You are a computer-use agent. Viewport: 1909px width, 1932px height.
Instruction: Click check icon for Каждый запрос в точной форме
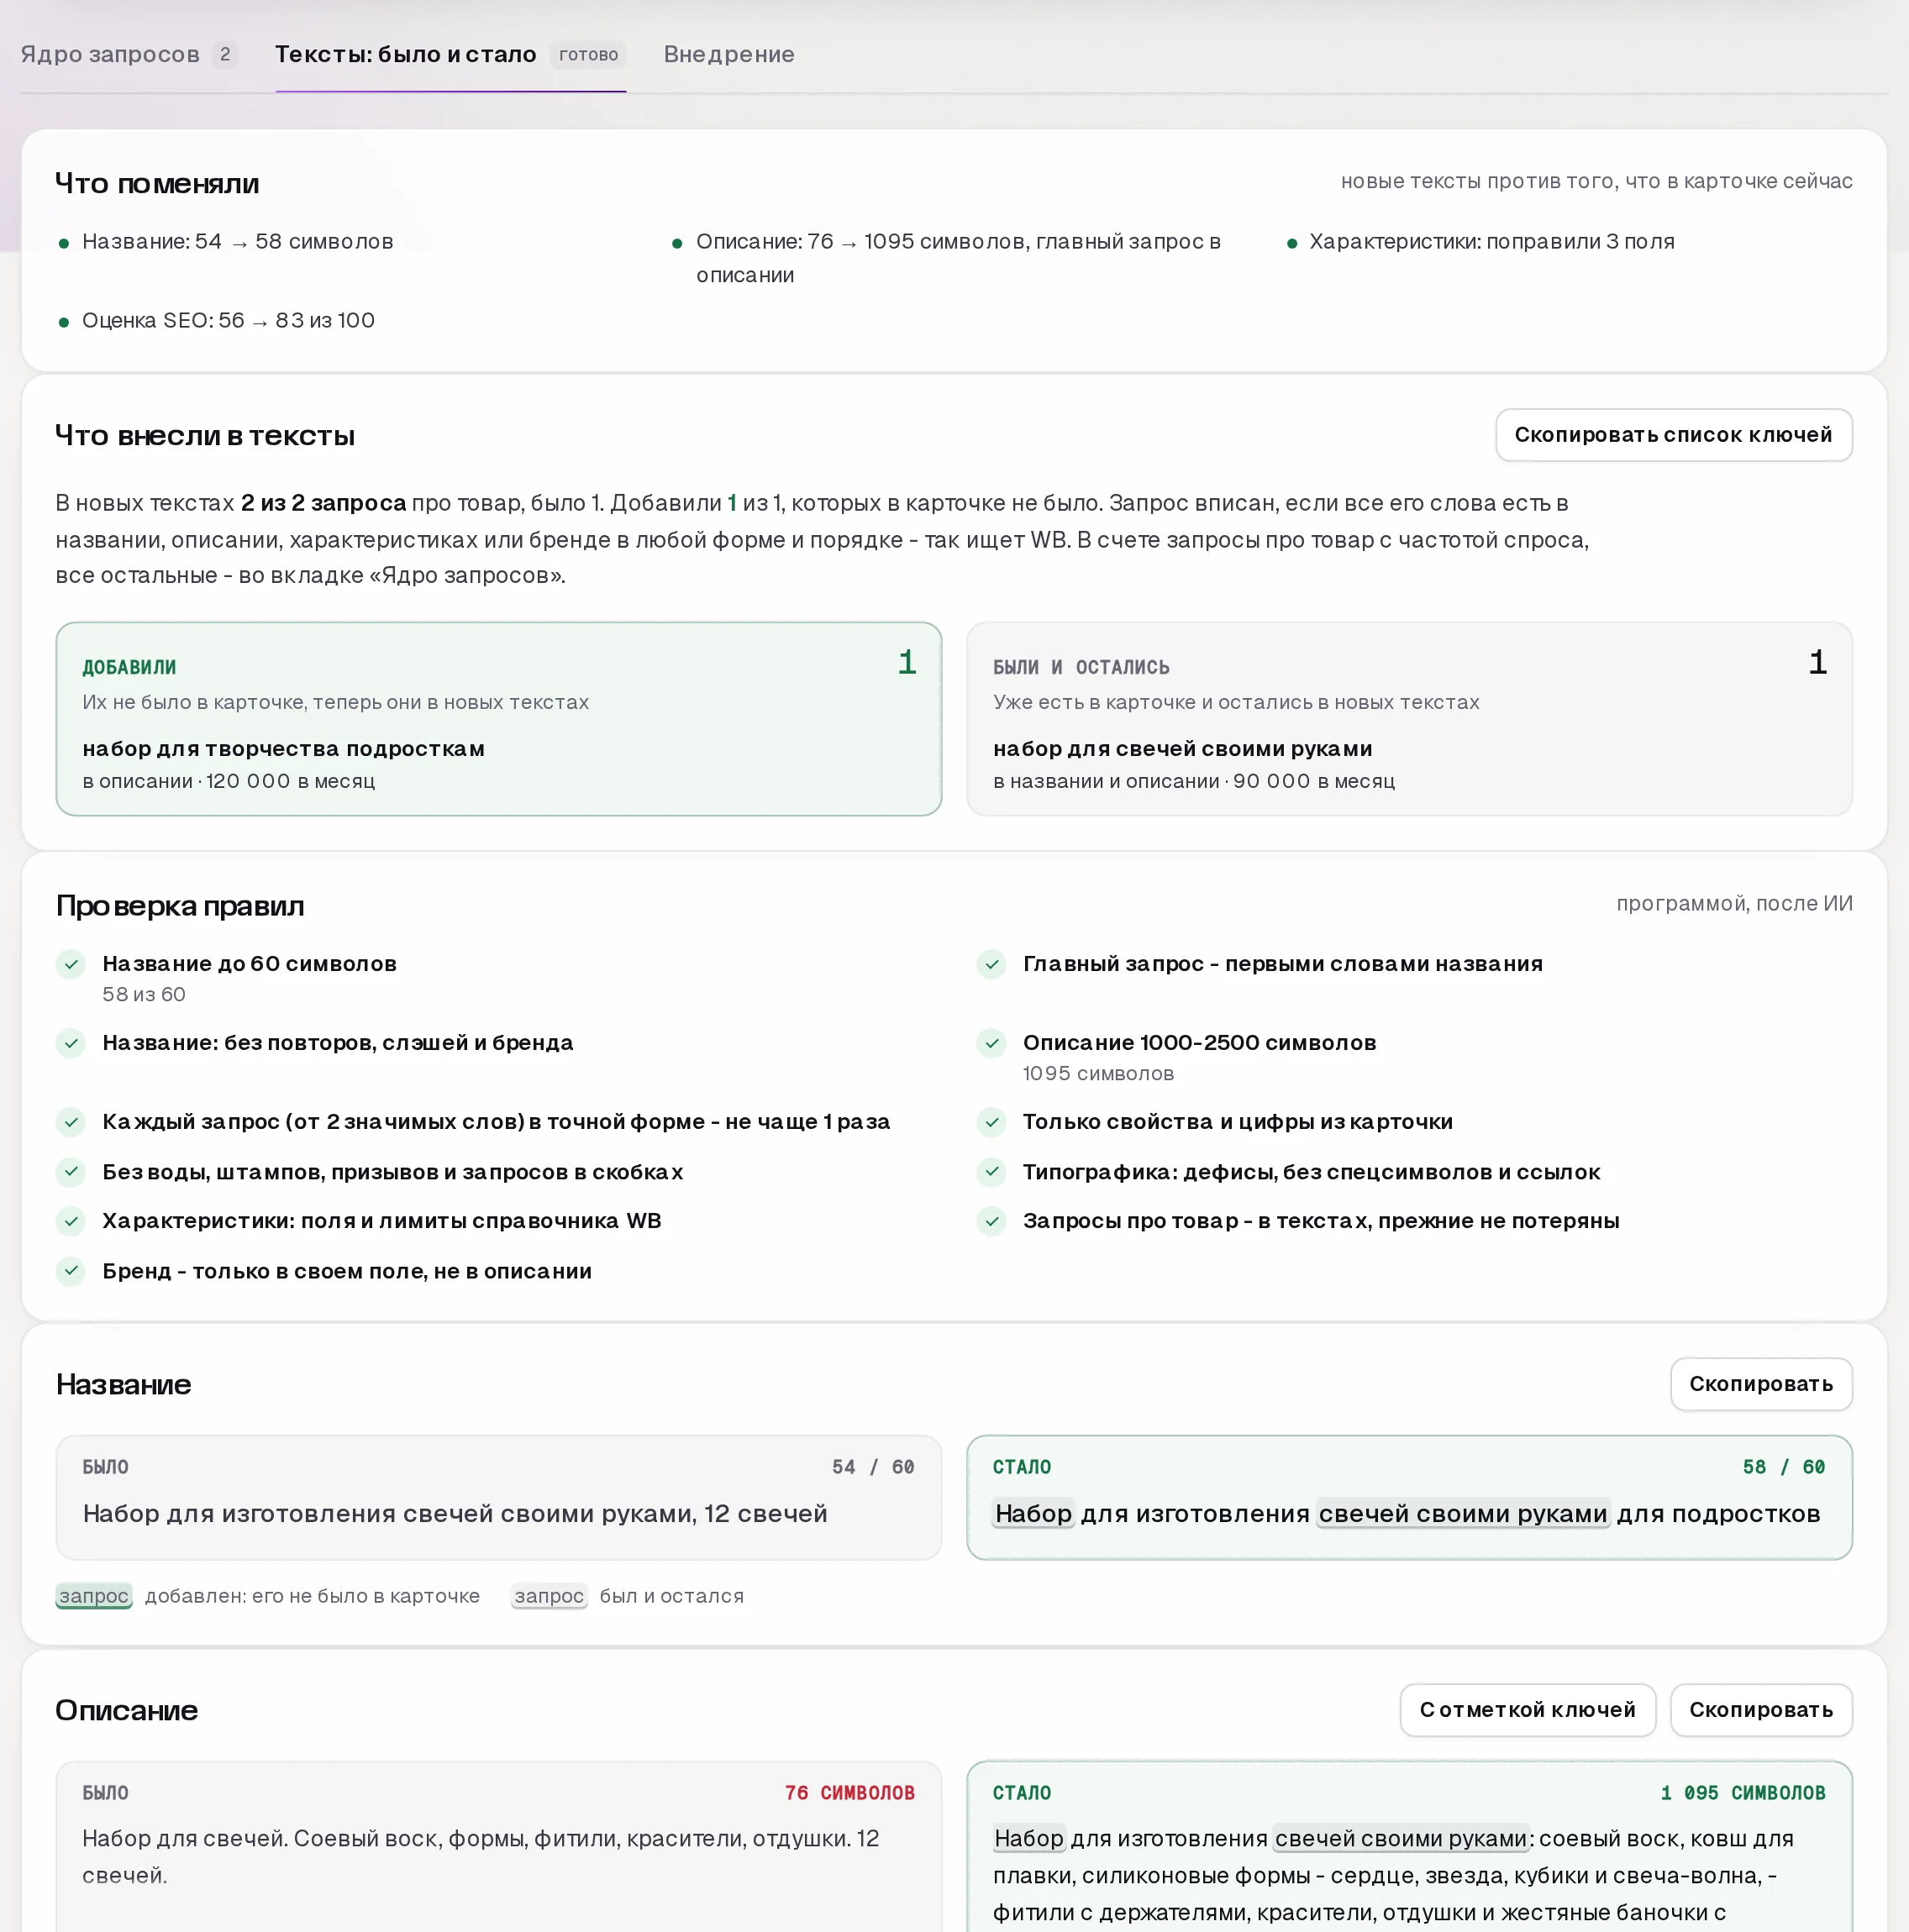tap(71, 1122)
